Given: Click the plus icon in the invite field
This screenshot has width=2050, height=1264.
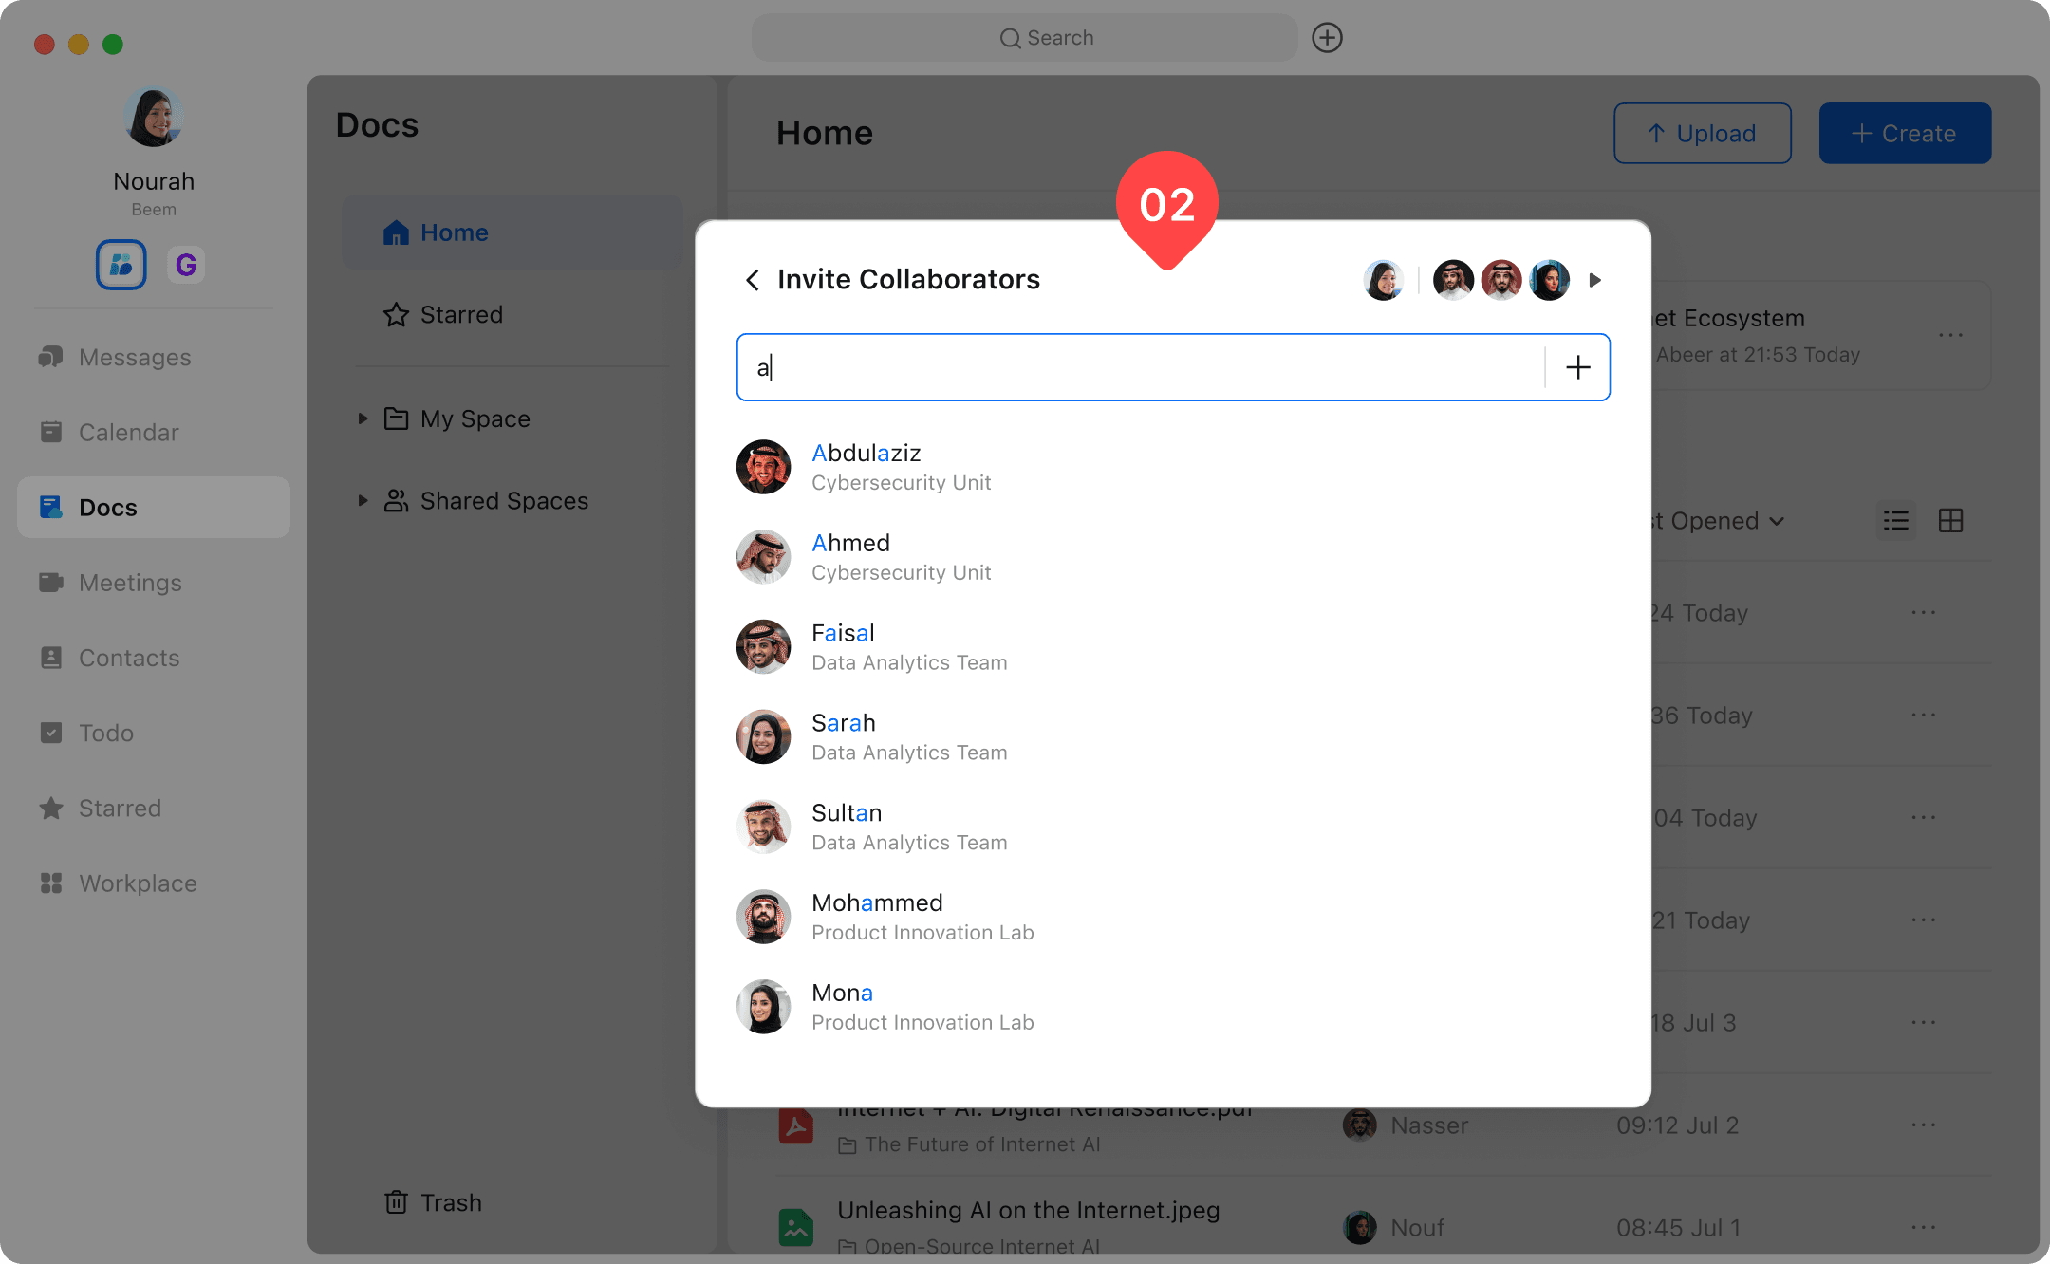Looking at the screenshot, I should tap(1577, 367).
